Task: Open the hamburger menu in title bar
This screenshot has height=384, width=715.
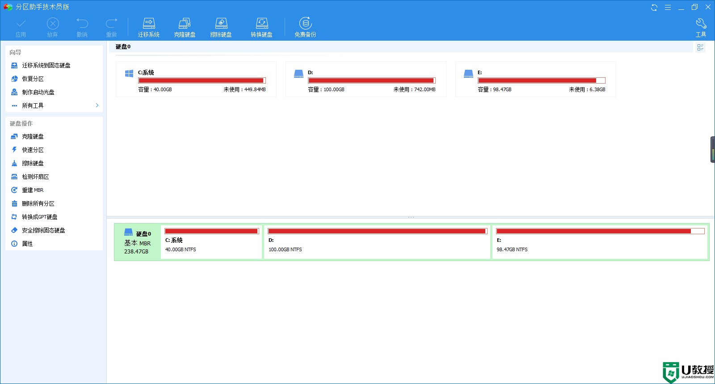Action: coord(668,7)
